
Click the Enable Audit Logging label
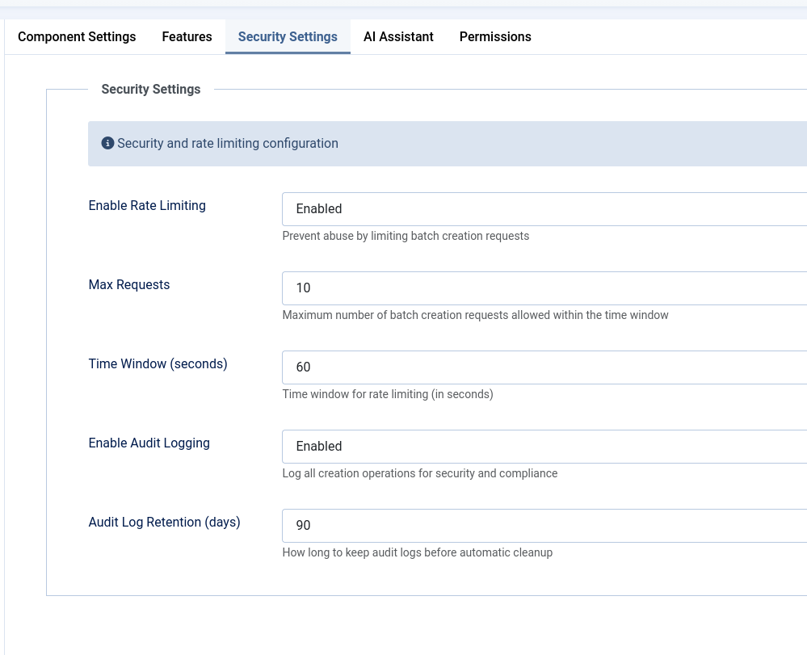click(x=149, y=443)
